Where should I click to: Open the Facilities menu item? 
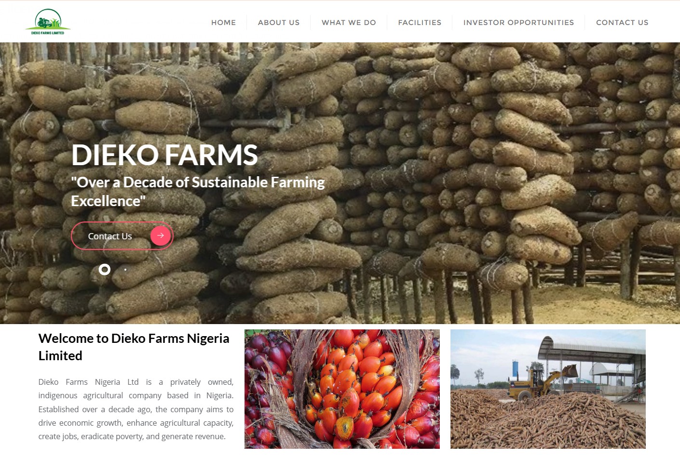pos(420,23)
